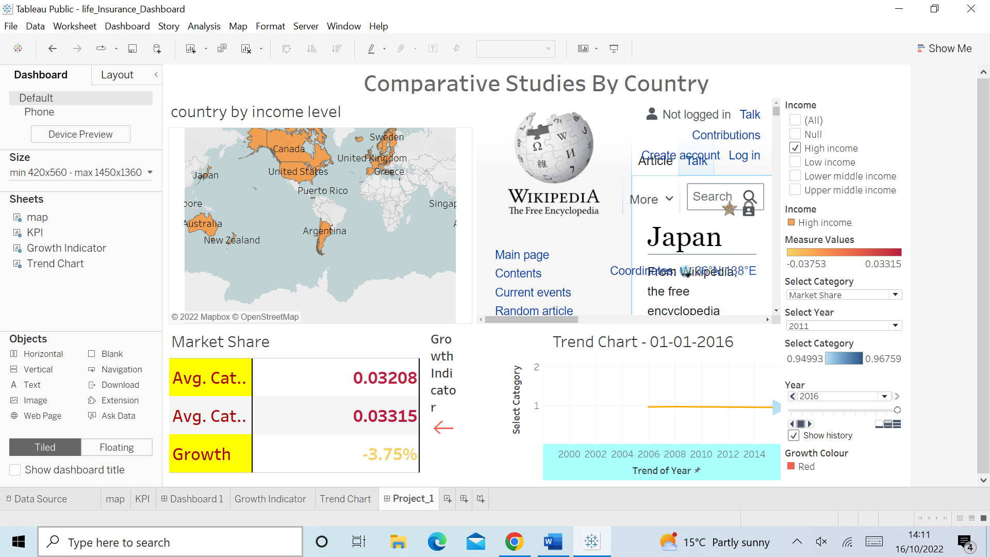The image size is (990, 557).
Task: Click the Red growth colour swatch
Action: pyautogui.click(x=791, y=466)
